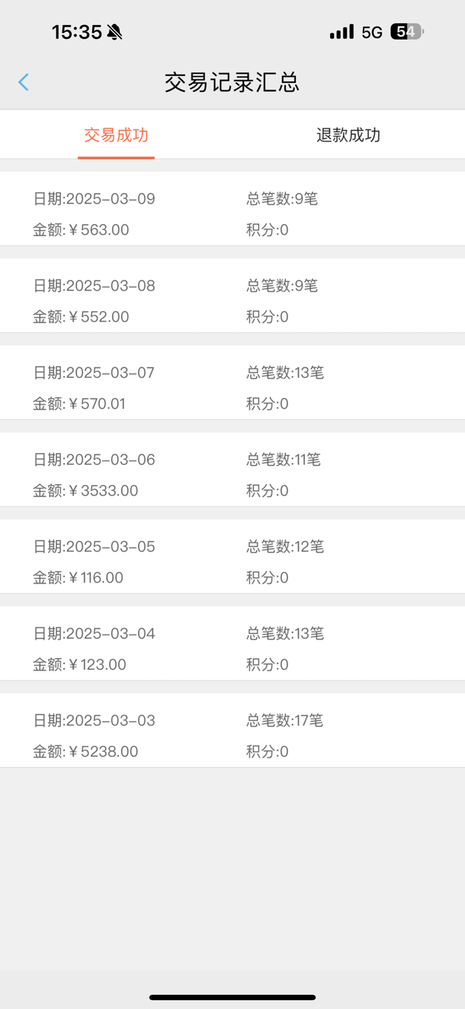Tap the ¥5238.00 amount text

click(x=95, y=751)
